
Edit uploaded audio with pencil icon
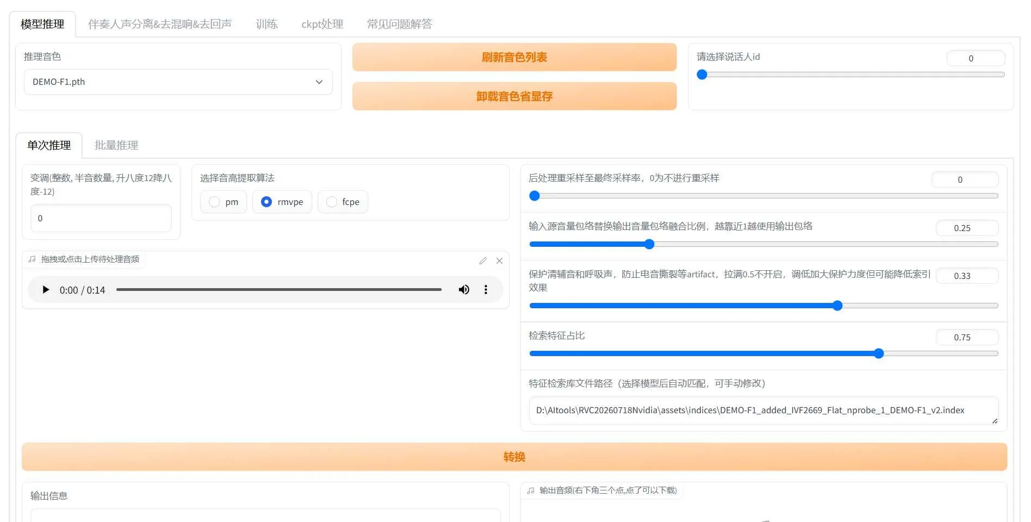[x=483, y=261]
